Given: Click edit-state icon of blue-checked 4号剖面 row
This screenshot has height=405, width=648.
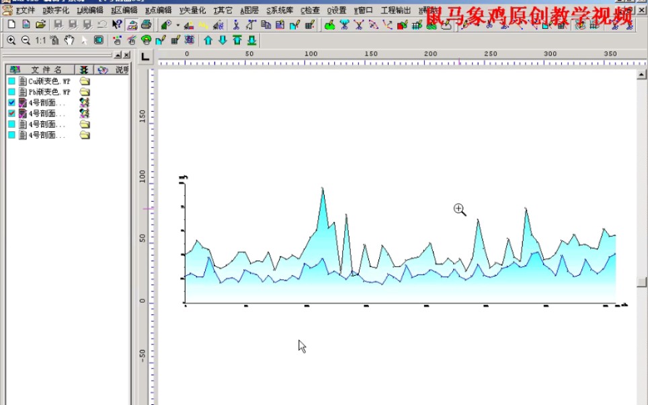Looking at the screenshot, I should [85, 102].
